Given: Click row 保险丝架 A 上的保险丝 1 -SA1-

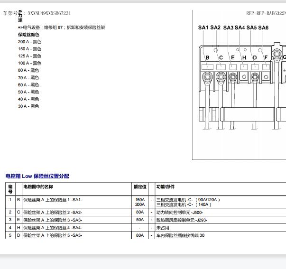Looking at the screenshot, I should 53,200.
